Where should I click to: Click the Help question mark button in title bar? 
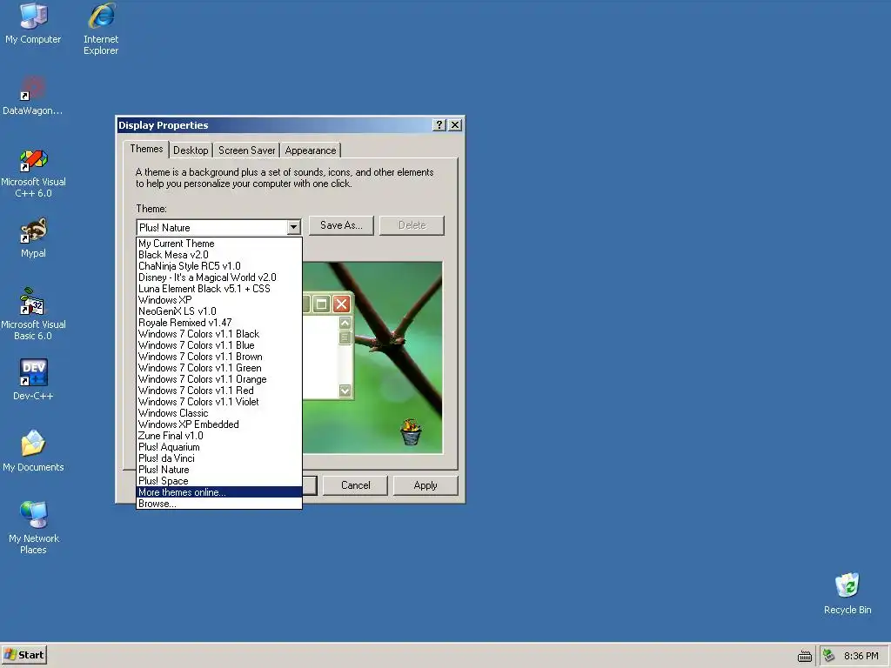pyautogui.click(x=439, y=125)
